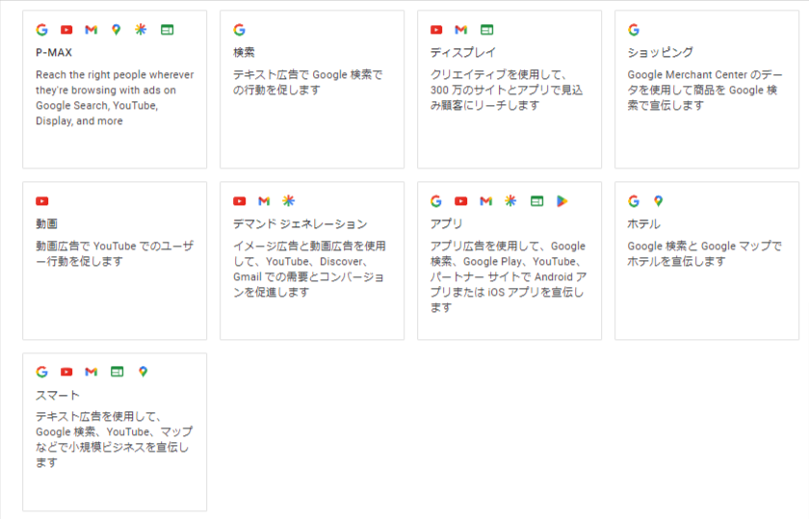Click the YouTube icon in the アプリ card
The height and width of the screenshot is (519, 809).
pos(461,201)
